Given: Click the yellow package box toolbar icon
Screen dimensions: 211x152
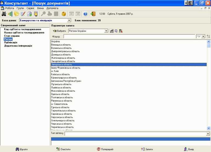Looking at the screenshot, I should [64, 14].
